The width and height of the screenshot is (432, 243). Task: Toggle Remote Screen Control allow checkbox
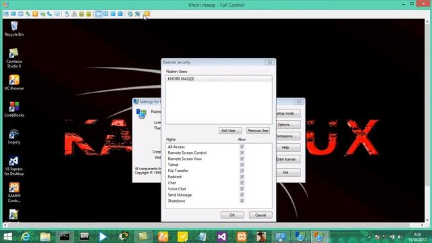(x=242, y=153)
